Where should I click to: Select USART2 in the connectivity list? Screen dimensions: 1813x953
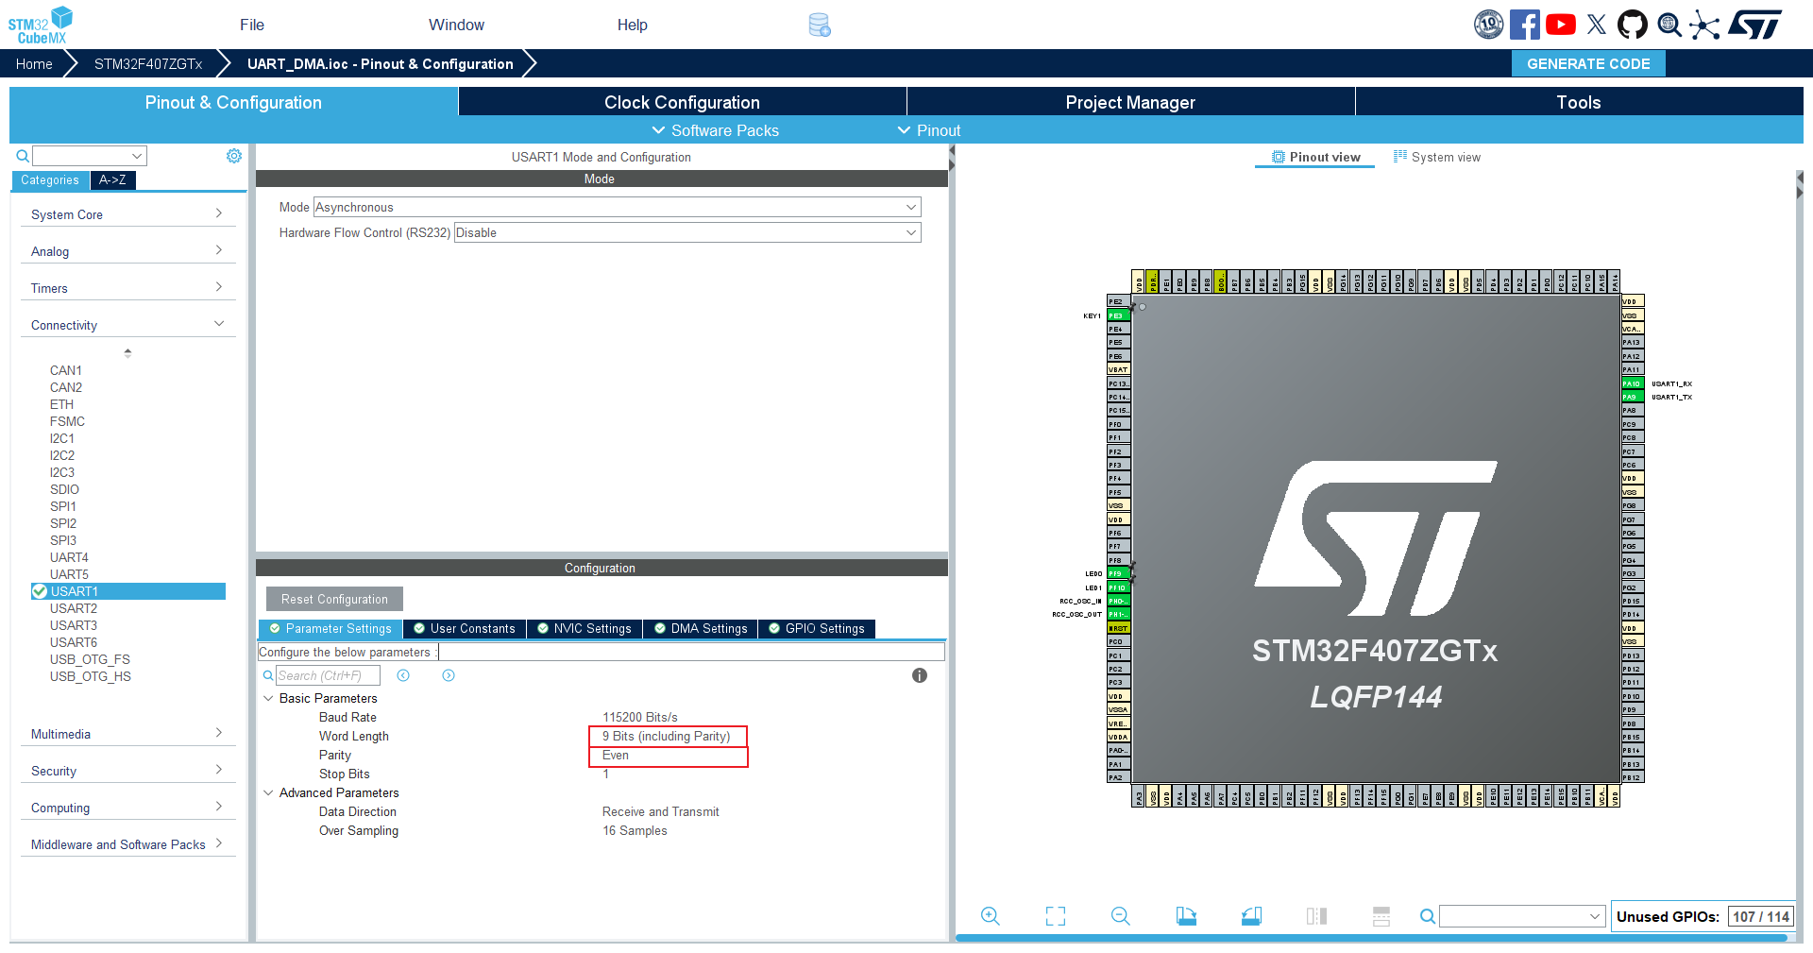click(x=74, y=608)
